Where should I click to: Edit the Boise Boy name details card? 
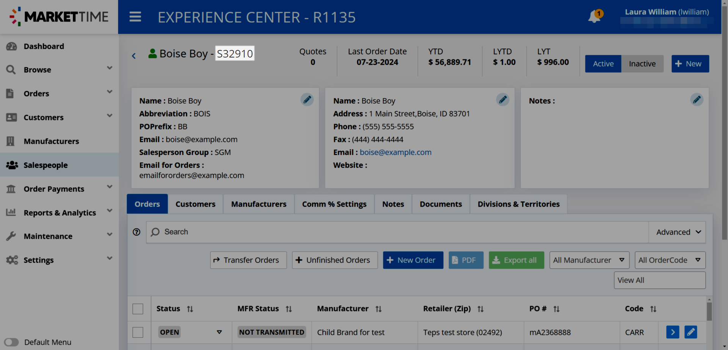[x=307, y=100]
